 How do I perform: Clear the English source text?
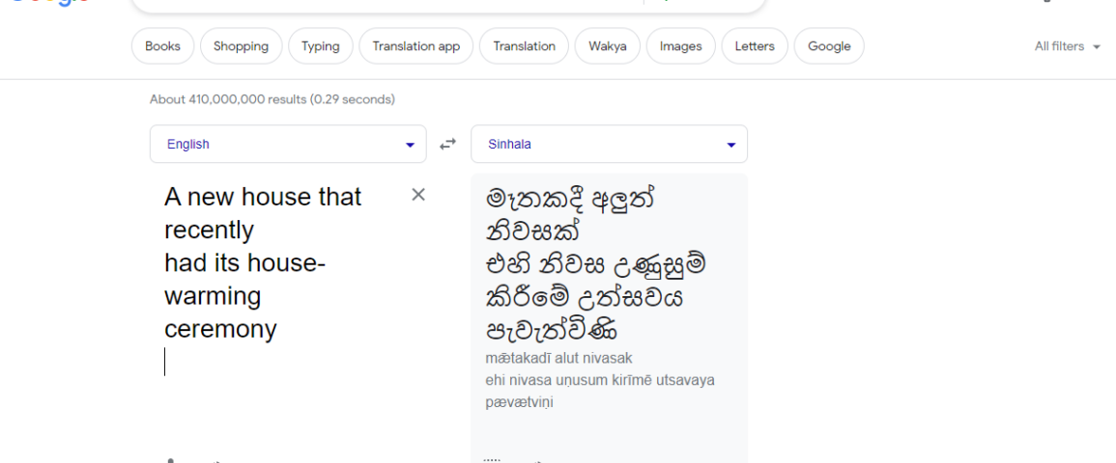418,195
